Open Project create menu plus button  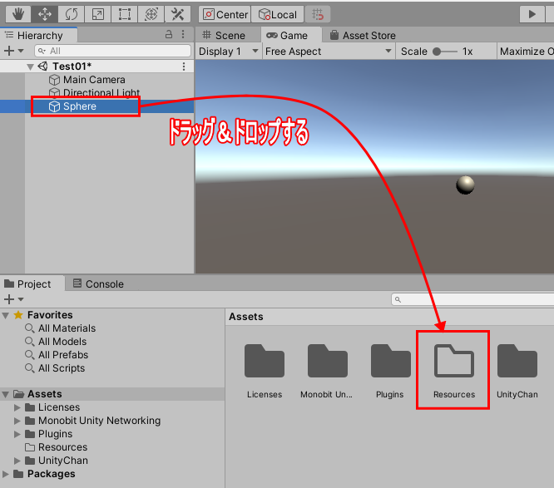pos(13,299)
